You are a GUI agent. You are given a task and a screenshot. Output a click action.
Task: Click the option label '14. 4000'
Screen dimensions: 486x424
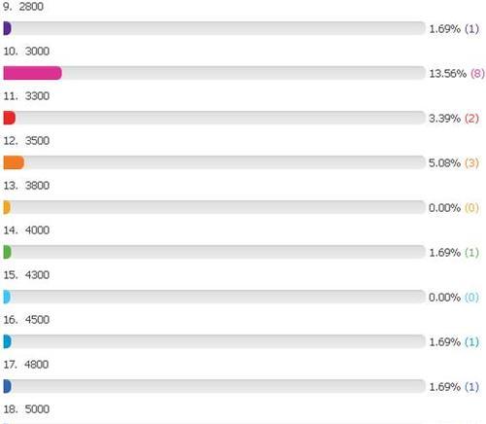tap(26, 230)
